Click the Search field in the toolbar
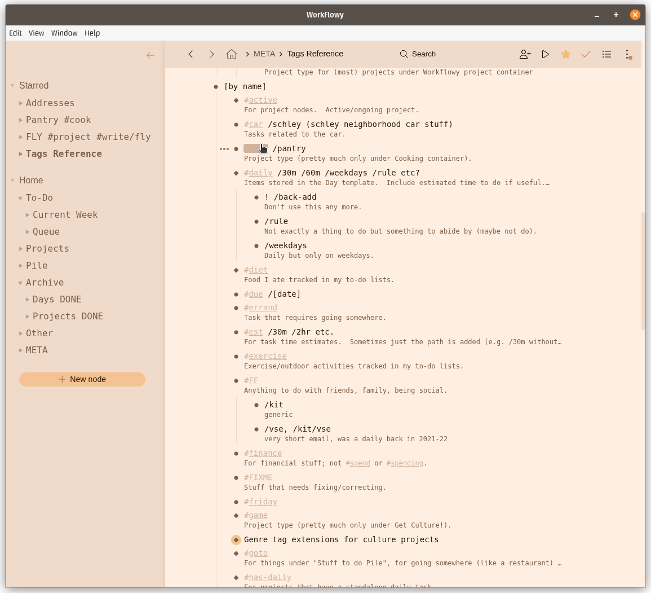The image size is (651, 593). 418,54
